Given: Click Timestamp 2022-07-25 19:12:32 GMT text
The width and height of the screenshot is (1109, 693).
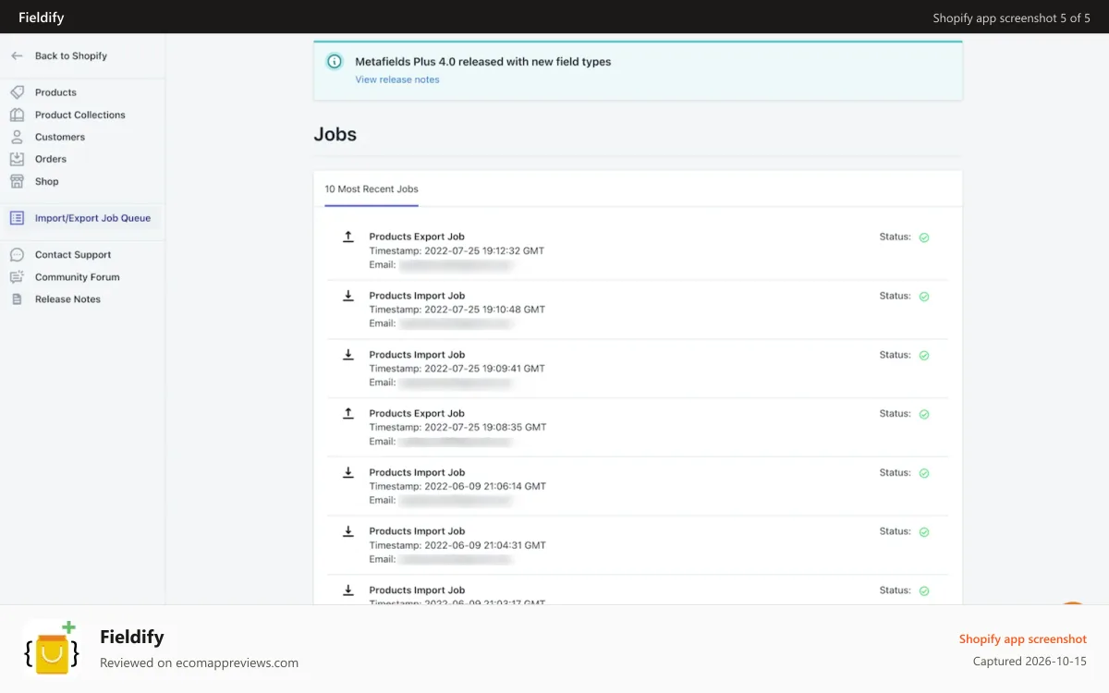Looking at the screenshot, I should [x=457, y=250].
